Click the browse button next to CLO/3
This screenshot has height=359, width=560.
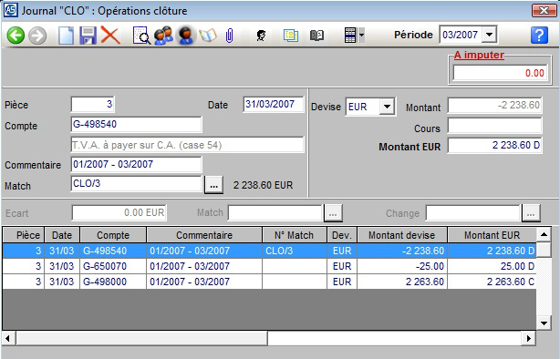click(x=213, y=185)
